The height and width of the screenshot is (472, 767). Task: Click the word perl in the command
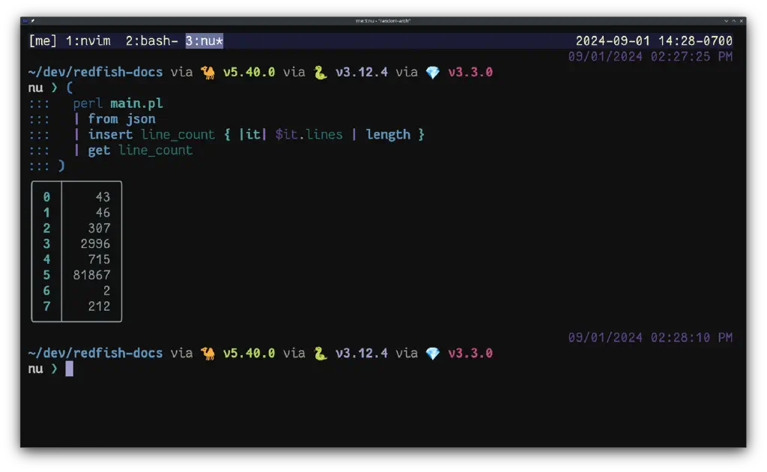88,103
